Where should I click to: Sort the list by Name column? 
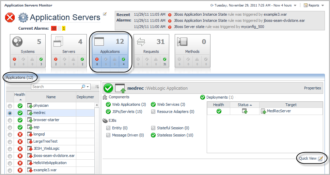click(x=51, y=97)
